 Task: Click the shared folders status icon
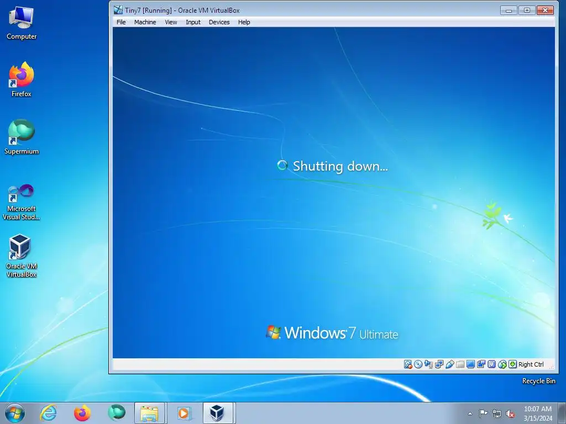pos(460,364)
